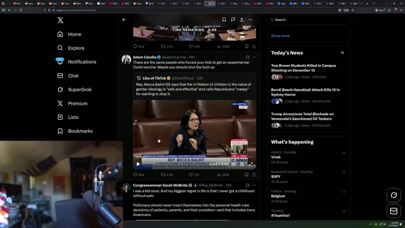Viewport: 405px width, 228px height.
Task: Open more options on Adam Carolla's post
Action: pos(254,57)
